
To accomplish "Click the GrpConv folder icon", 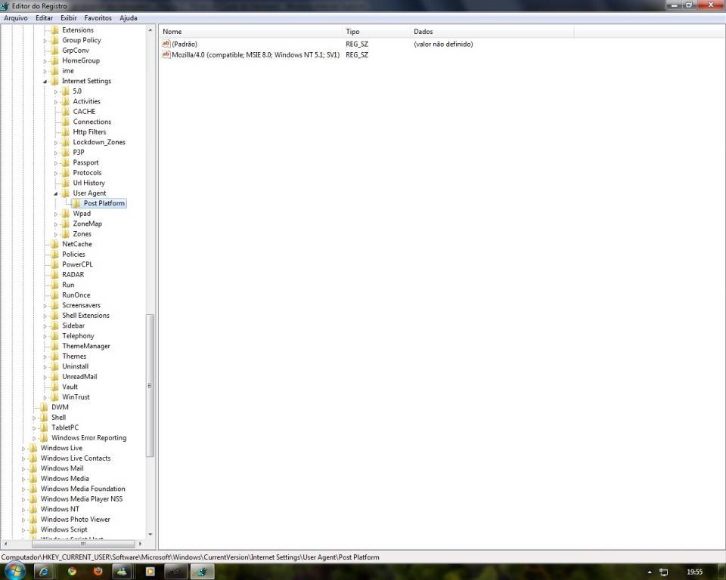I will point(54,51).
